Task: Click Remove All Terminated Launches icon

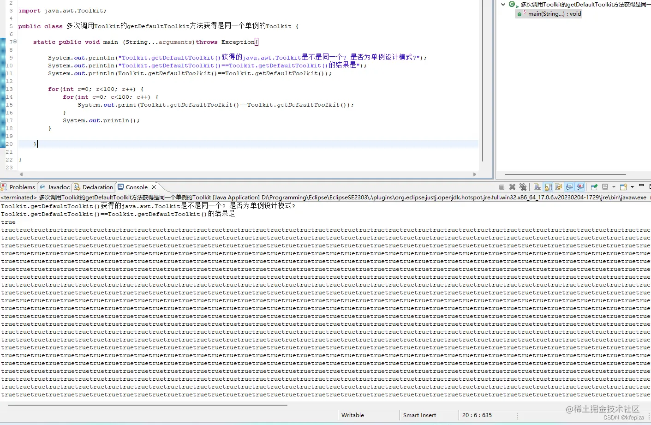Action: tap(523, 187)
